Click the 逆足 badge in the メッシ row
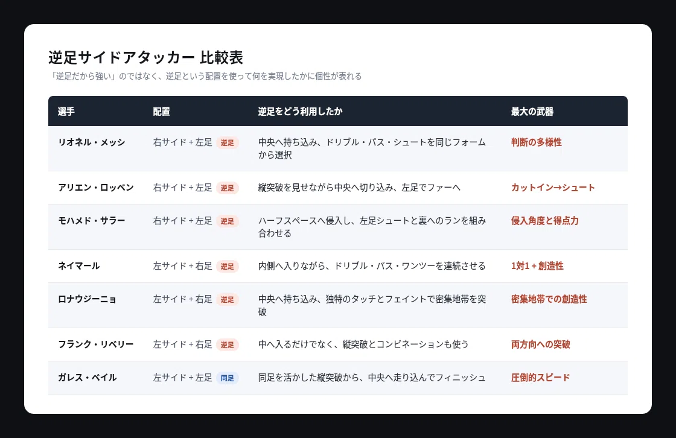The image size is (676, 438). point(227,143)
